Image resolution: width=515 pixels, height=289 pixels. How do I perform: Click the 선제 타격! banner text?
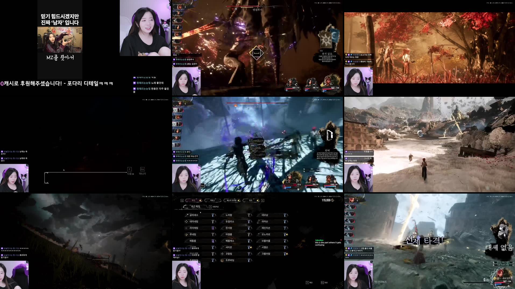424,240
